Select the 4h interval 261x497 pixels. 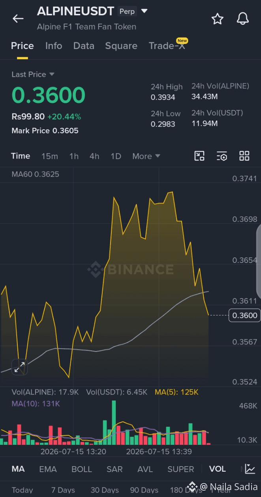coord(94,156)
